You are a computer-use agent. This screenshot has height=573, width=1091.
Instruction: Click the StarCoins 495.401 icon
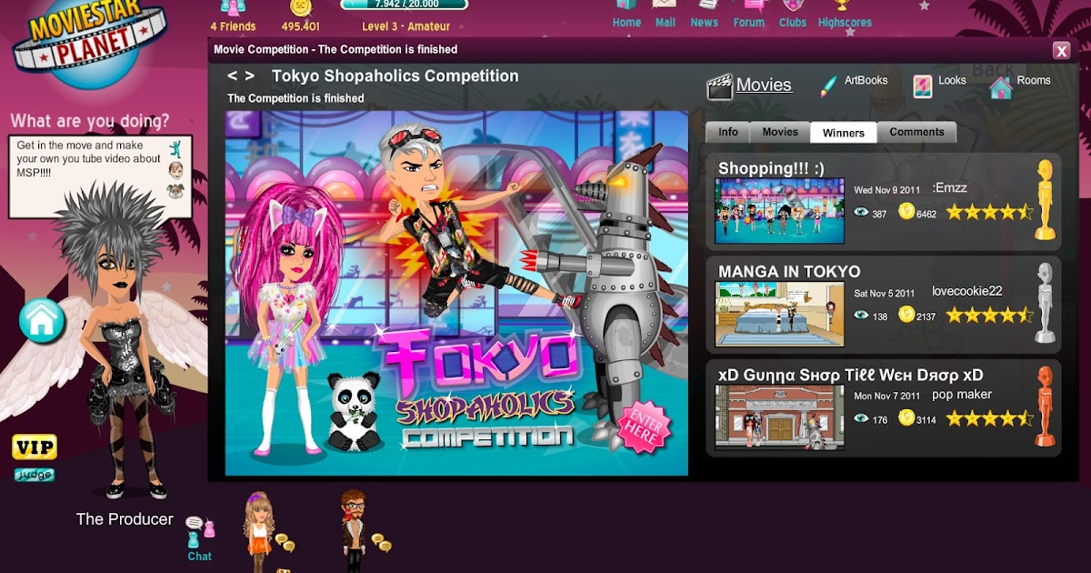coord(300,7)
